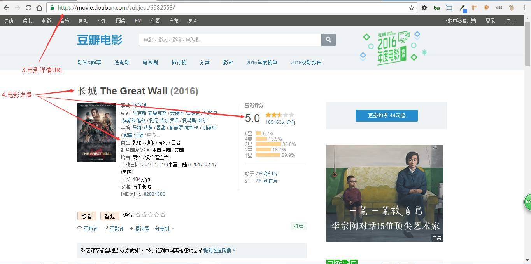Open the 2016年度电影榜单 banner graphic
531x264 pixels.
pos(393,49)
